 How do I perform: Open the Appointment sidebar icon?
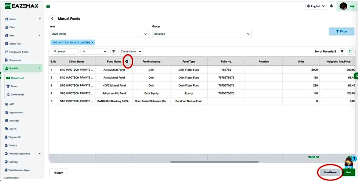[x=7, y=113]
